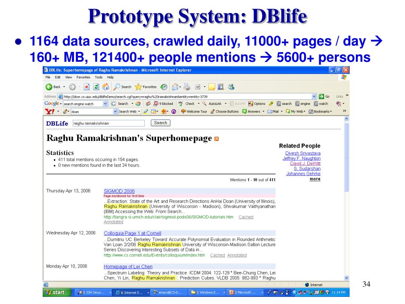Click the Refresh page icon

click(96, 87)
